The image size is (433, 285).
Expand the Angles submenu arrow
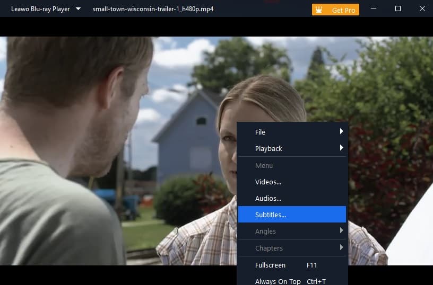pos(342,230)
